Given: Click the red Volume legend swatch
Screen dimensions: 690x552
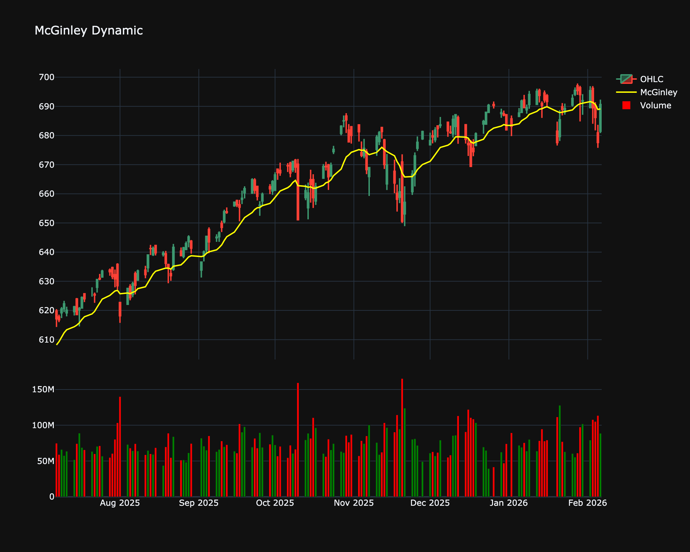Looking at the screenshot, I should 626,105.
